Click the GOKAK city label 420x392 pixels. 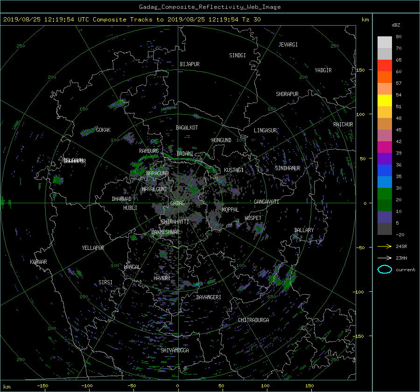click(x=104, y=130)
